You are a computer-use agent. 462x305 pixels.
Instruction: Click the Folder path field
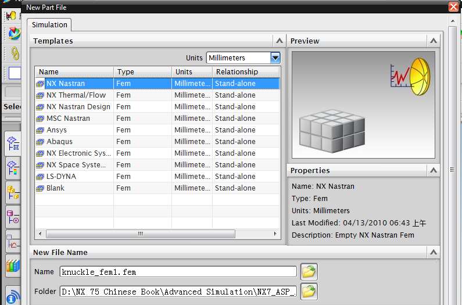178,292
